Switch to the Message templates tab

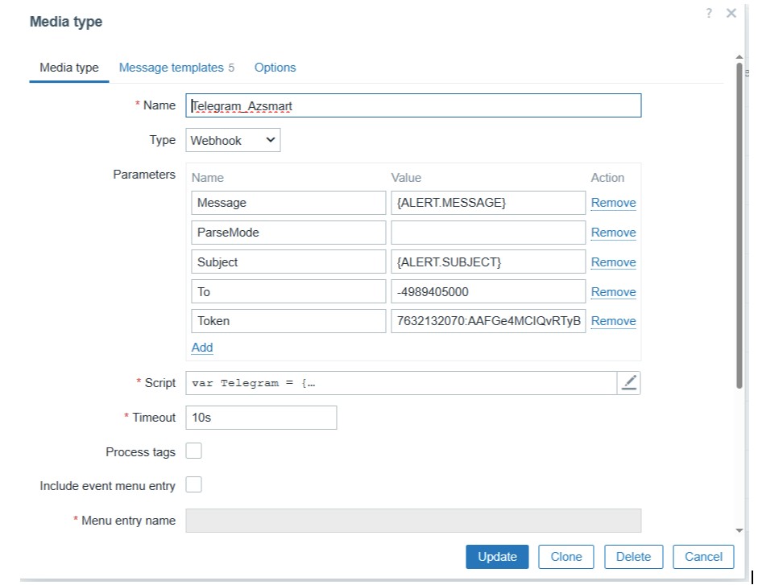[171, 68]
